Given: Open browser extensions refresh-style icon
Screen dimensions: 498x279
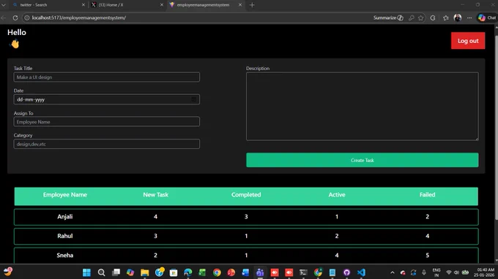Looking at the screenshot, I should pyautogui.click(x=433, y=18).
